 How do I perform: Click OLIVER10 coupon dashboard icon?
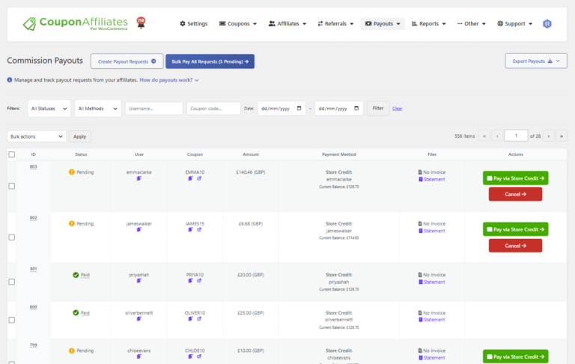[190, 319]
